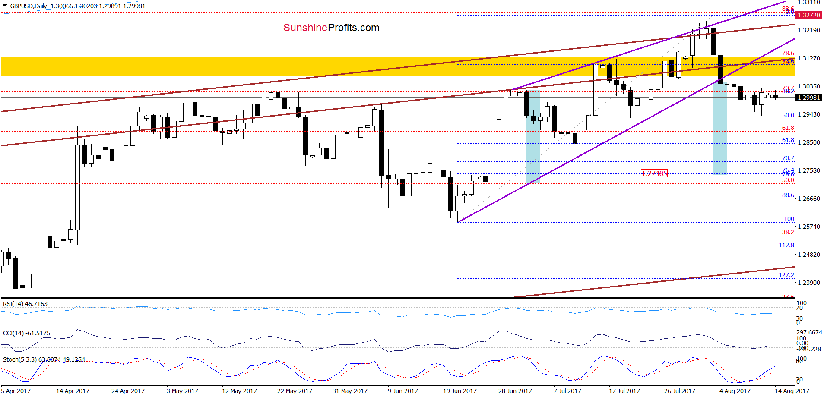Click the 14 Aug 2017 date label

[792, 391]
